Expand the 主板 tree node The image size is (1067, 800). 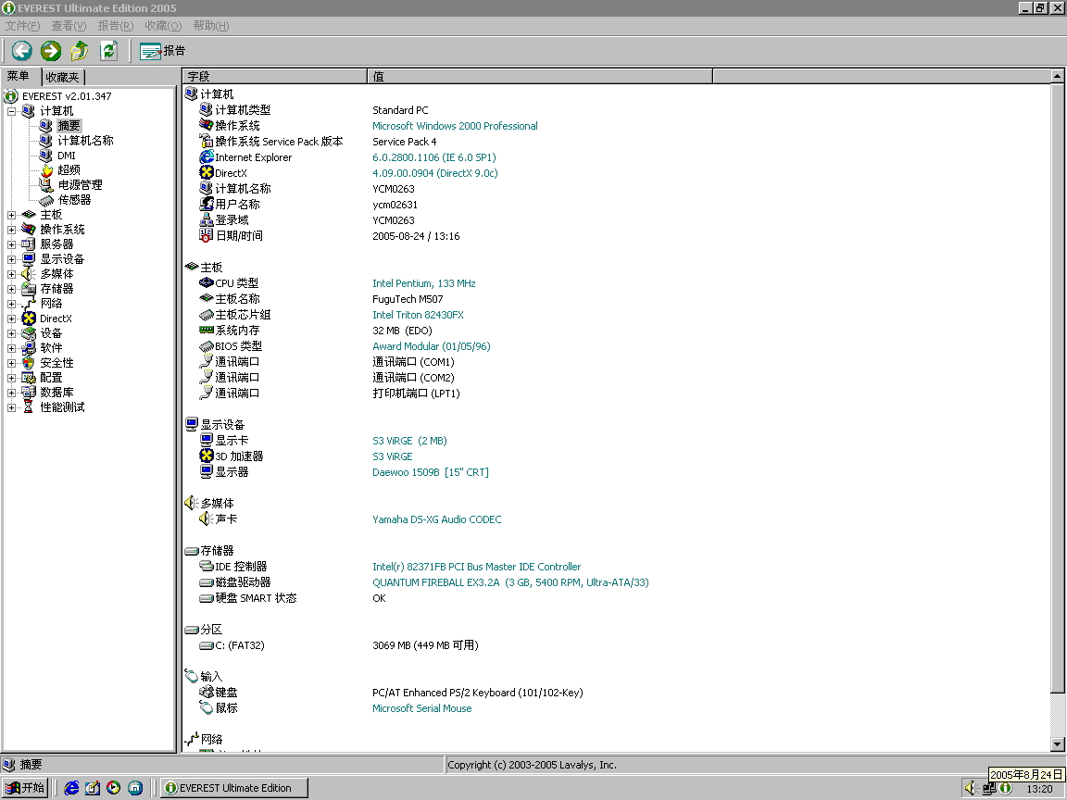click(x=11, y=214)
